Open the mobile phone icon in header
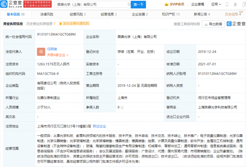Screen dimensions: 246x167 tap(227, 4)
